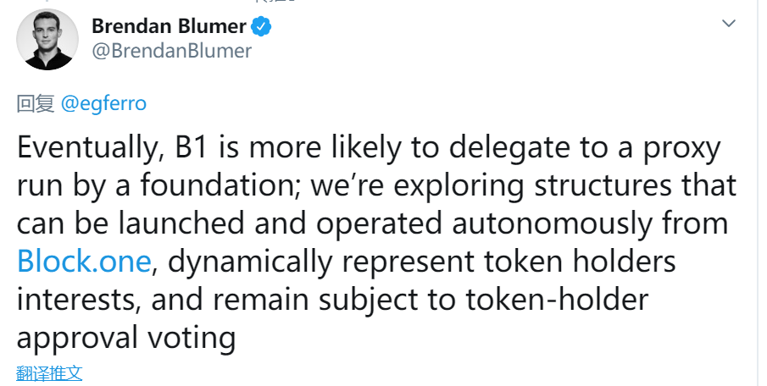This screenshot has width=767, height=386.
Task: Click the blue verified badge icon
Action: [261, 26]
